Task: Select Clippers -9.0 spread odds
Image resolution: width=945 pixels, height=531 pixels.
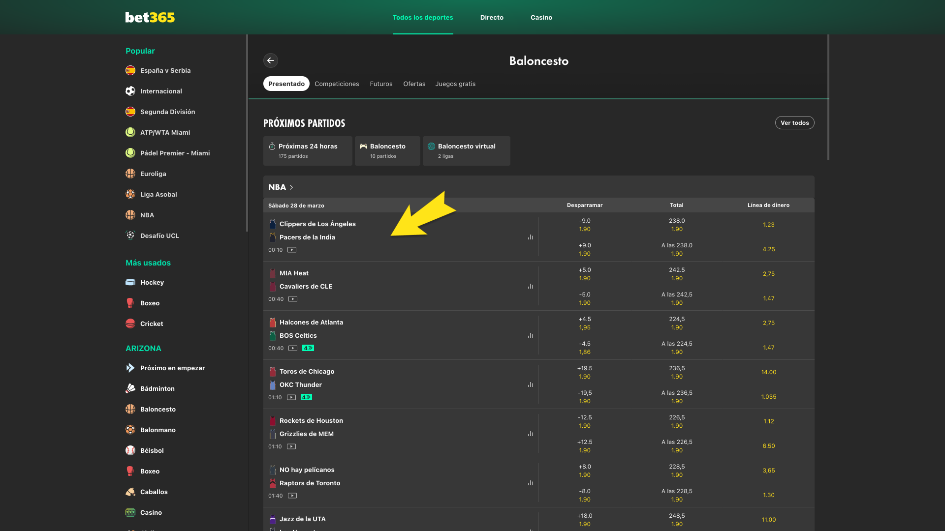Action: point(585,225)
